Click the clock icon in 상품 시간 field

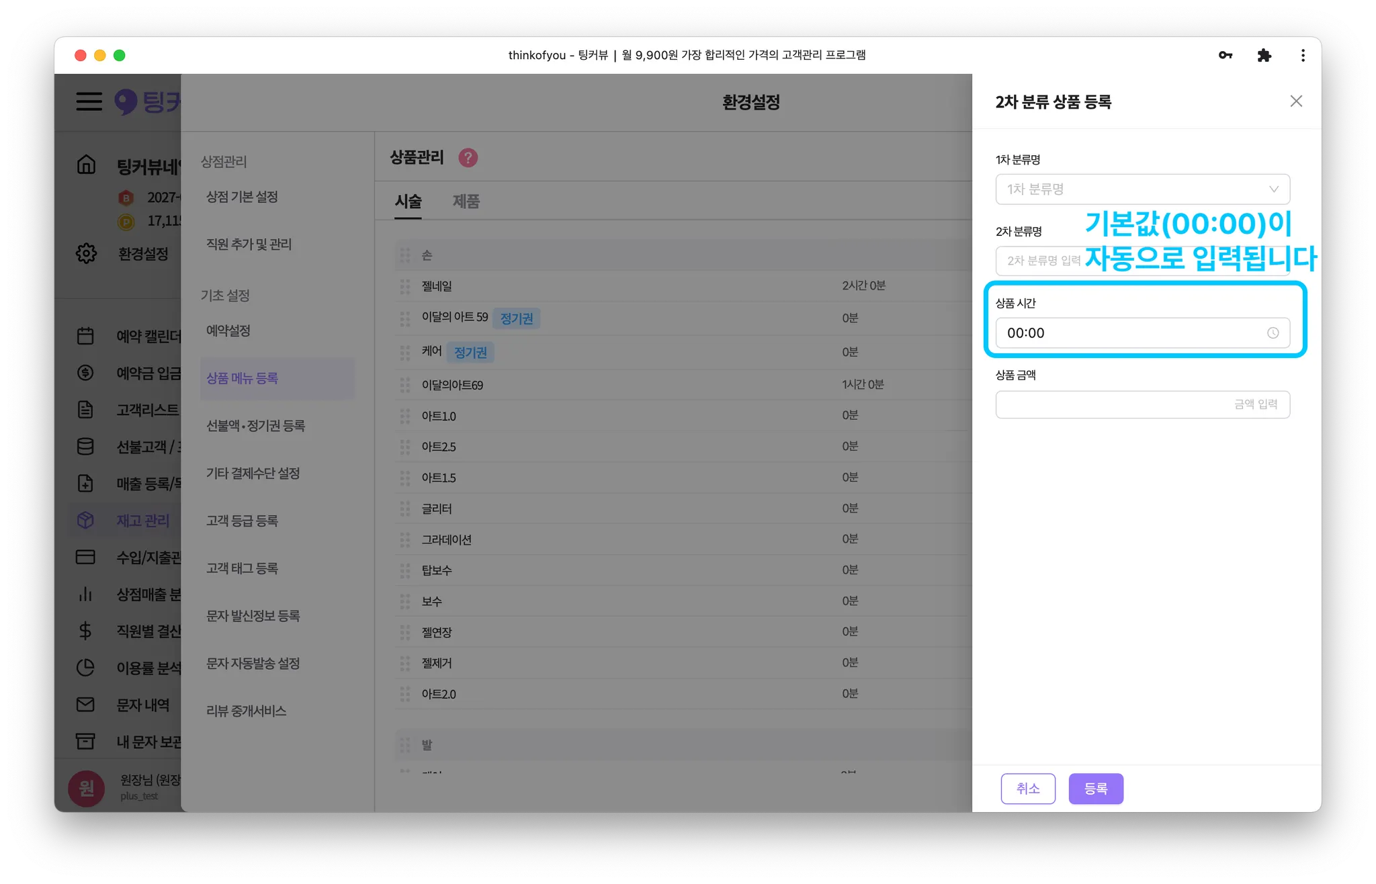(x=1273, y=333)
